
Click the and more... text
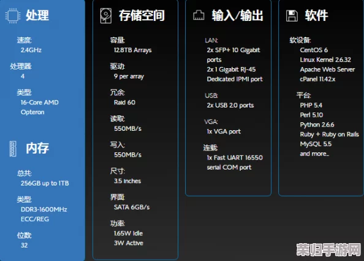(x=314, y=154)
